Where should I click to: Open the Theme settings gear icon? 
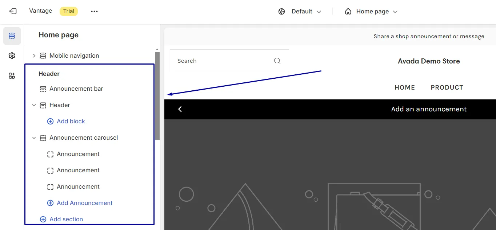pyautogui.click(x=12, y=56)
